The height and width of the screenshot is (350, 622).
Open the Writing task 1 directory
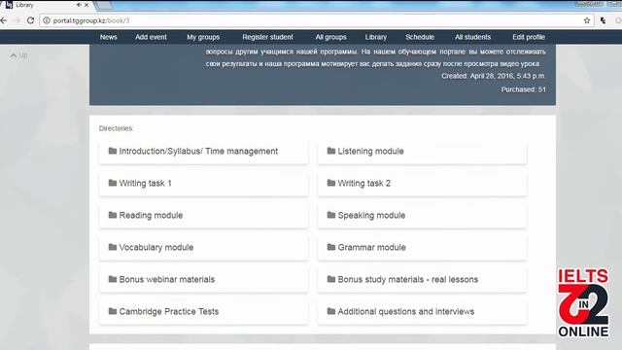(x=203, y=184)
